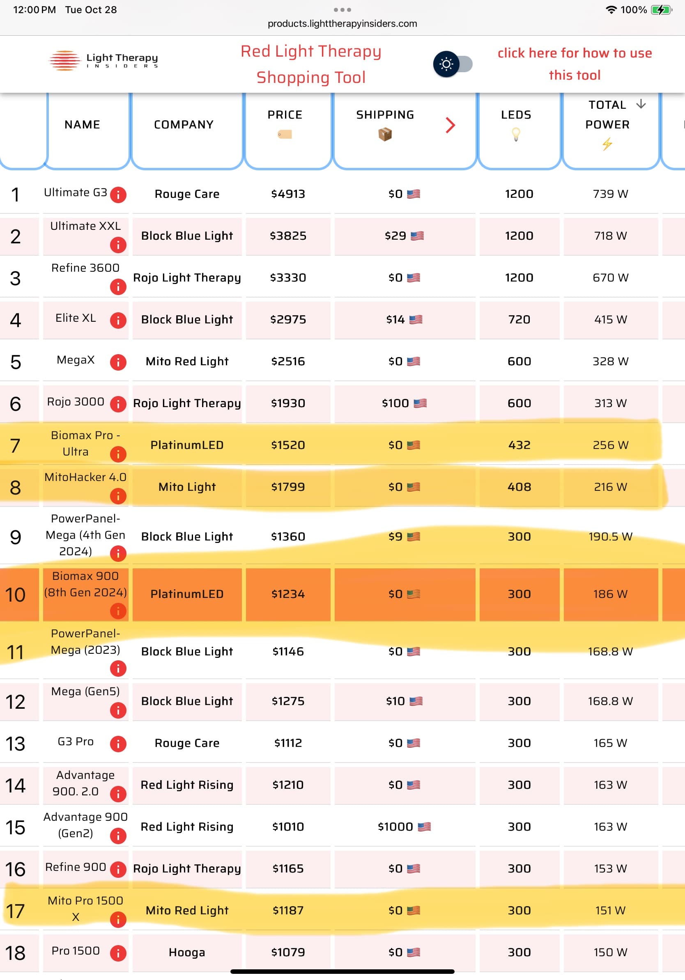685x980 pixels.
Task: Click the COMPANY column header
Action: [184, 125]
